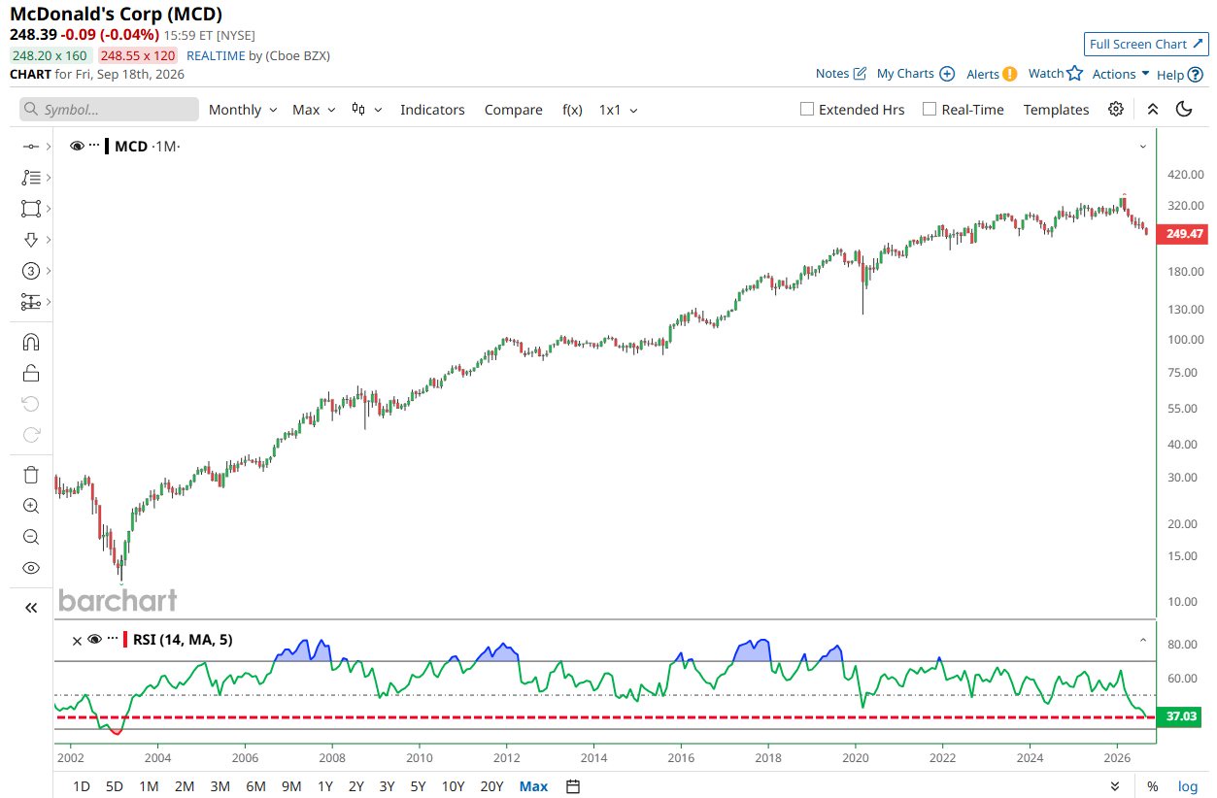Select the 1Y time range

point(325,786)
